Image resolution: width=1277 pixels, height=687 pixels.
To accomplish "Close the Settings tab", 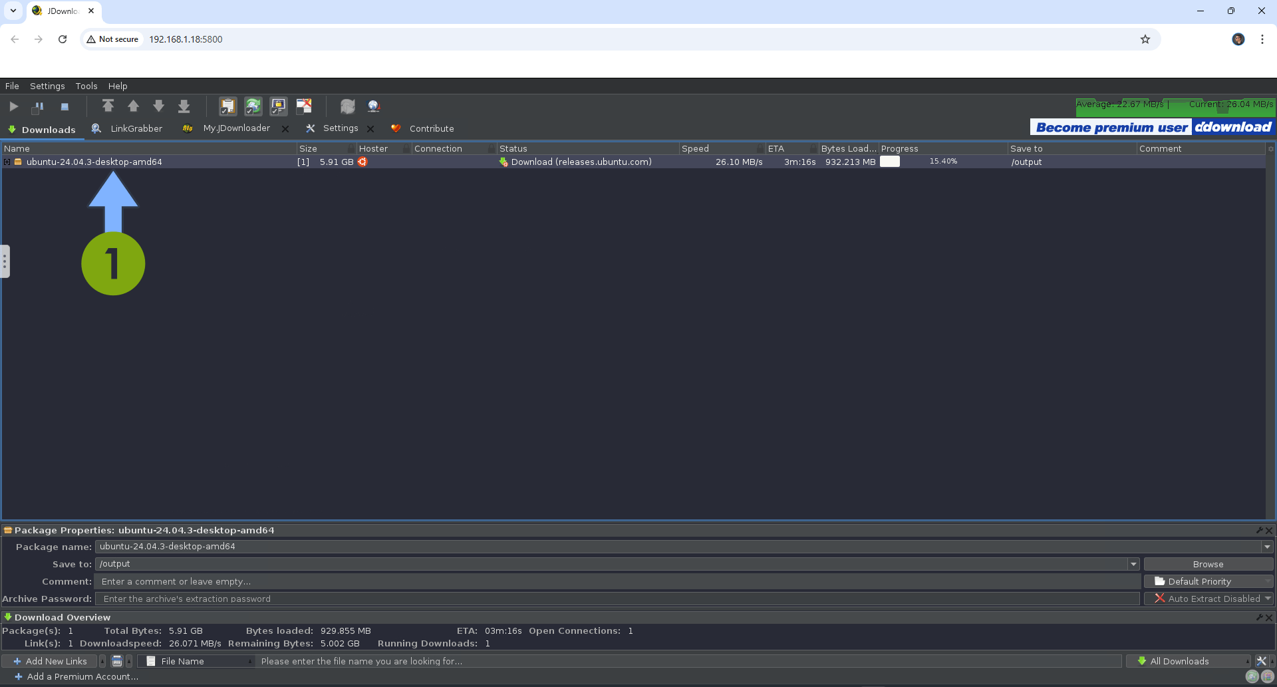I will click(x=370, y=129).
